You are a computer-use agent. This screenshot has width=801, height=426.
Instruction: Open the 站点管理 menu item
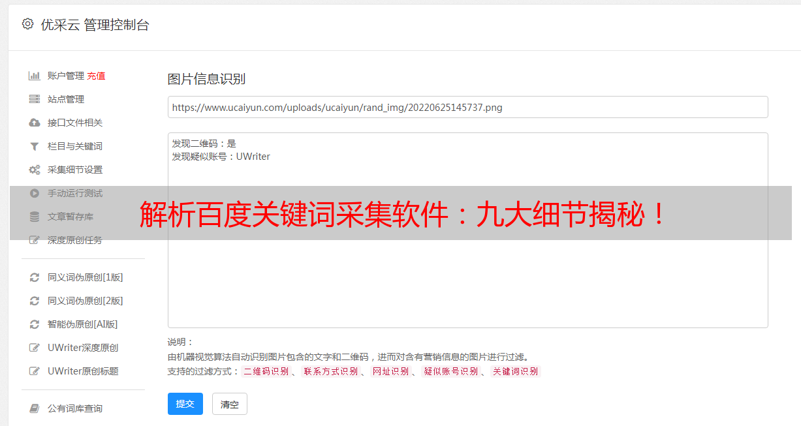66,99
